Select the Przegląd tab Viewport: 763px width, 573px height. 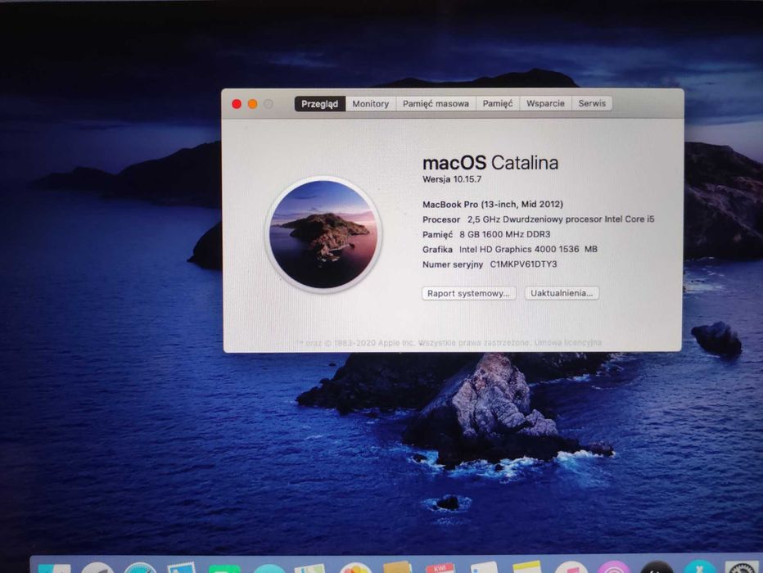[320, 104]
